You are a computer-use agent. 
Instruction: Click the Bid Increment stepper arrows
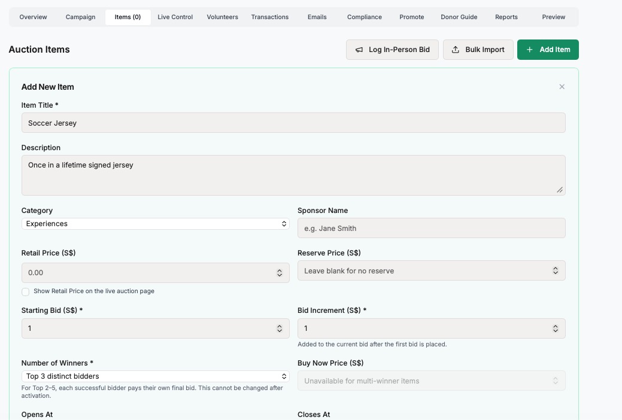556,328
